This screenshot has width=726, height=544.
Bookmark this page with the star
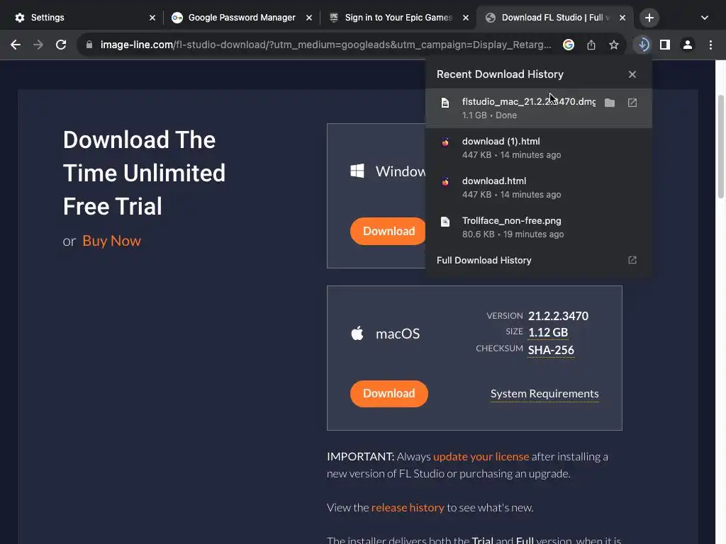coord(614,45)
